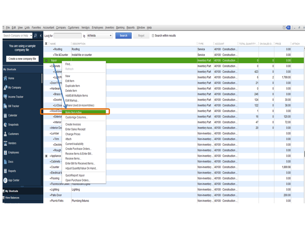Open the Reports menu in the menu bar
The width and height of the screenshot is (305, 228).
131,28
